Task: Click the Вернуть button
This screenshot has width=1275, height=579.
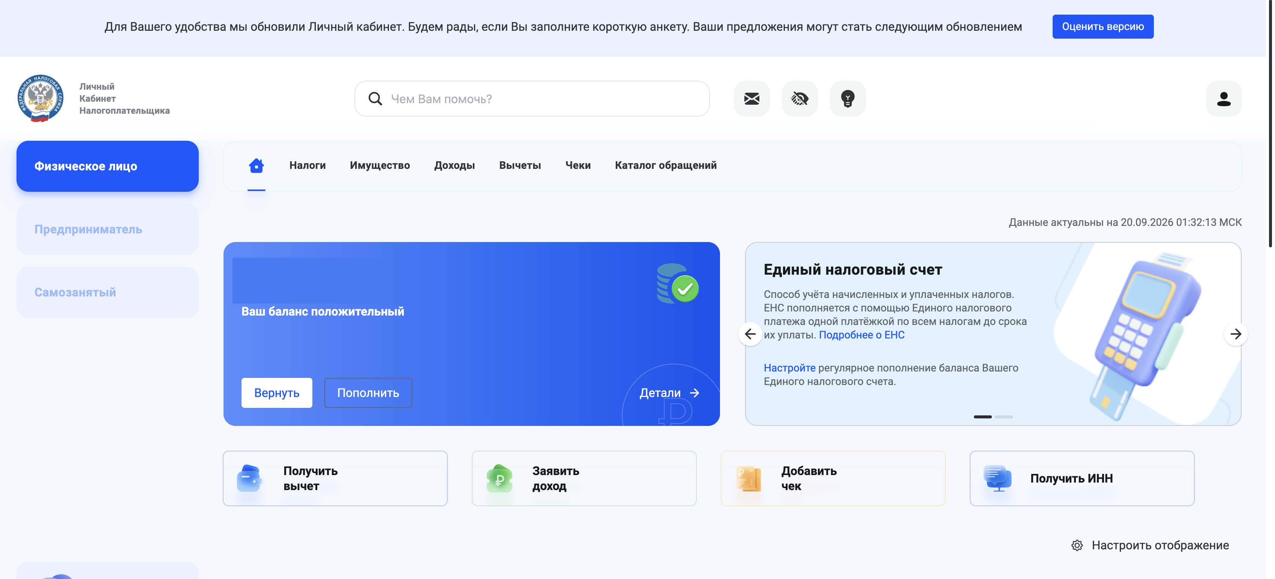Action: pos(277,393)
